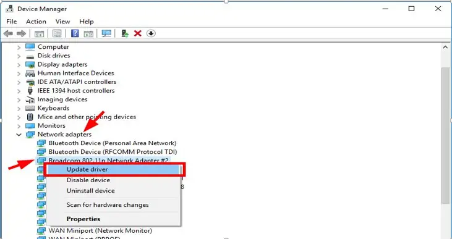Click the Mice and other pointing devices icon
Screen dimensions: 452x239
coord(30,117)
